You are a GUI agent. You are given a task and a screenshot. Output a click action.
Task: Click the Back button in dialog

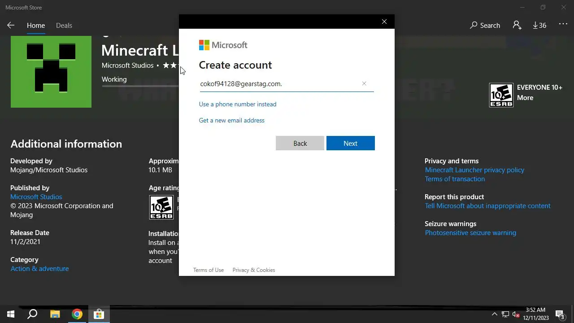point(300,143)
